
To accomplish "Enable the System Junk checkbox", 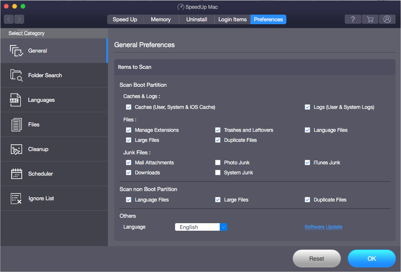I will click(x=218, y=172).
